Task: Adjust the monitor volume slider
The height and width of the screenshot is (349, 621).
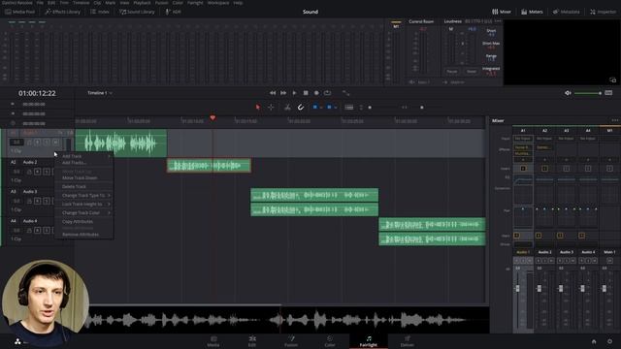Action: [x=588, y=93]
